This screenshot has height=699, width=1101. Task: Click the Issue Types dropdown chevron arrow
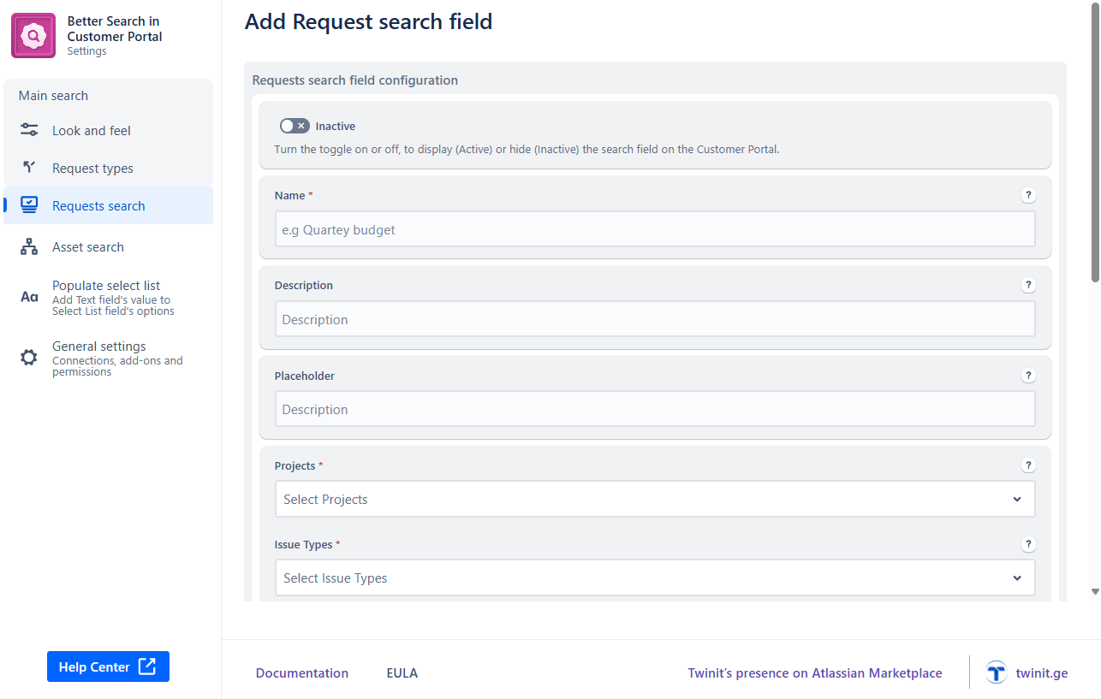pos(1017,578)
